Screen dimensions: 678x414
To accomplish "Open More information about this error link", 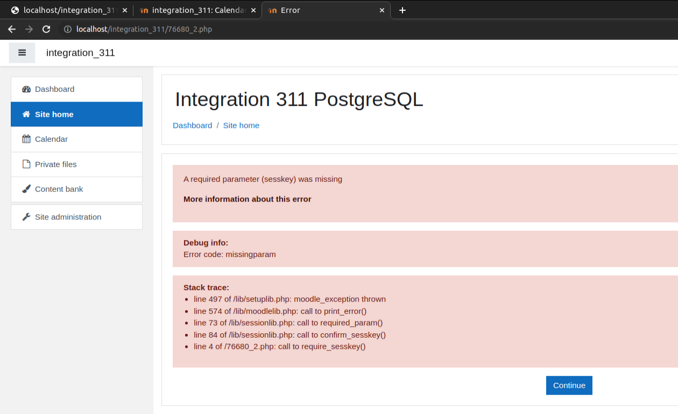I will point(248,199).
